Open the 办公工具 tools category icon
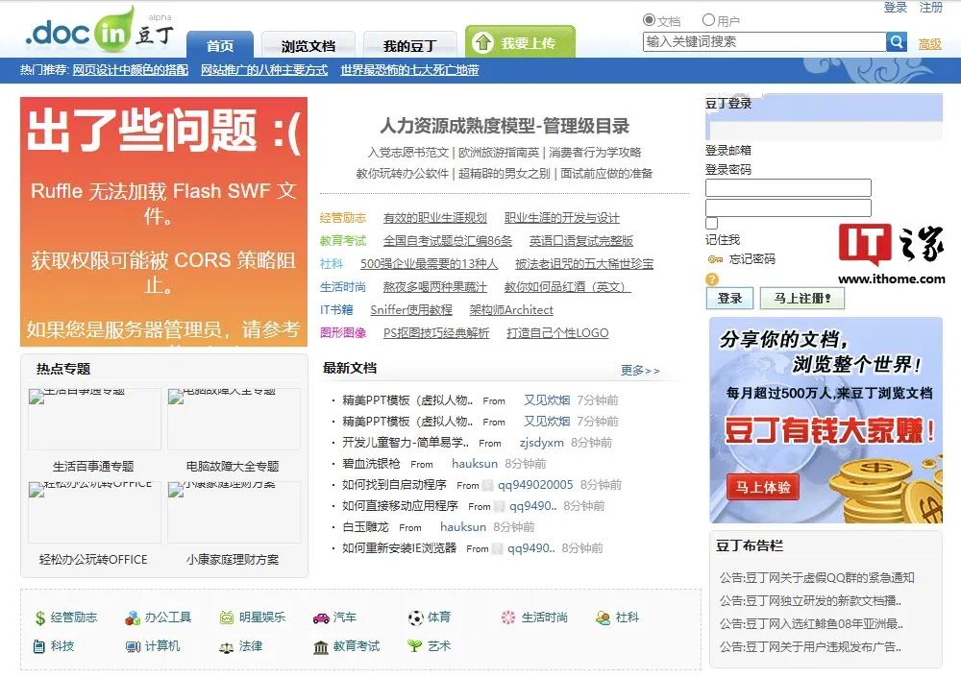Viewport: 961px width, 678px height. tap(131, 617)
